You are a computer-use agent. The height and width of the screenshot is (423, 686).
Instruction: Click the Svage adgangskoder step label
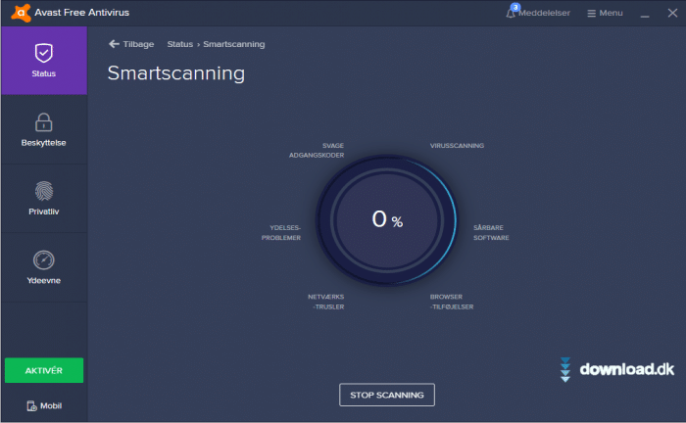(x=317, y=150)
